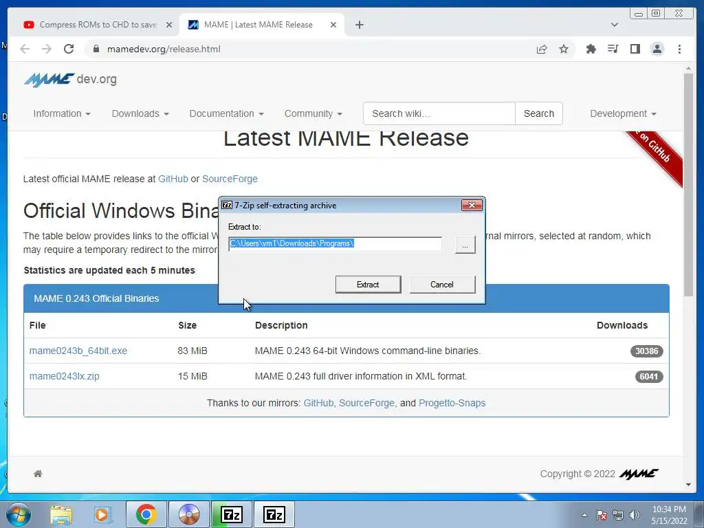Click the "15 MiB" size cell
This screenshot has width=704, height=528.
click(192, 376)
